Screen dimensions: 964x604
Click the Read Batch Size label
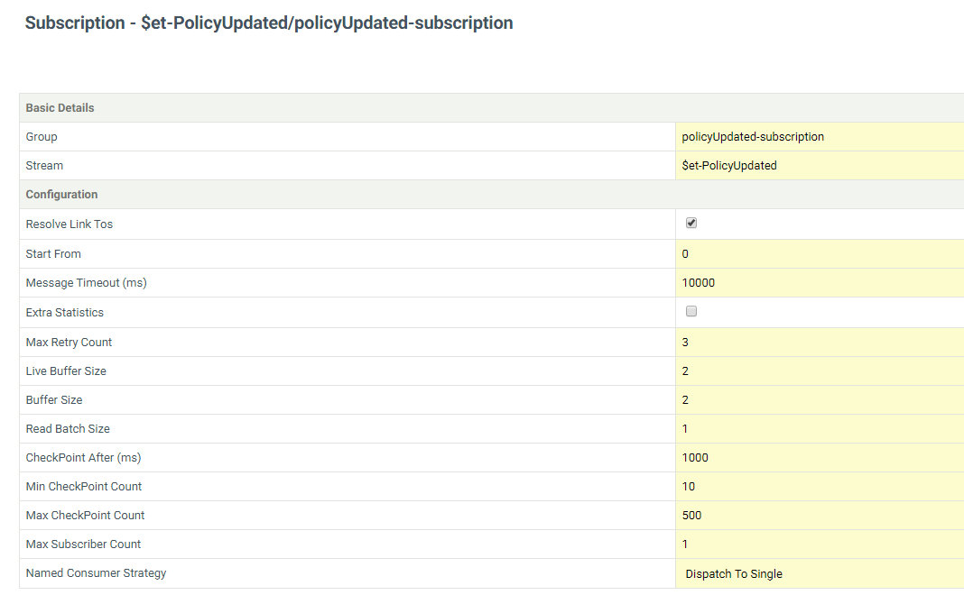click(67, 428)
